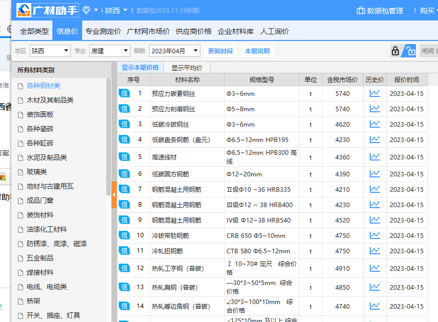
Task: Click spec cell CRB 650 Φ5~10mm
Action: pyautogui.click(x=262, y=236)
